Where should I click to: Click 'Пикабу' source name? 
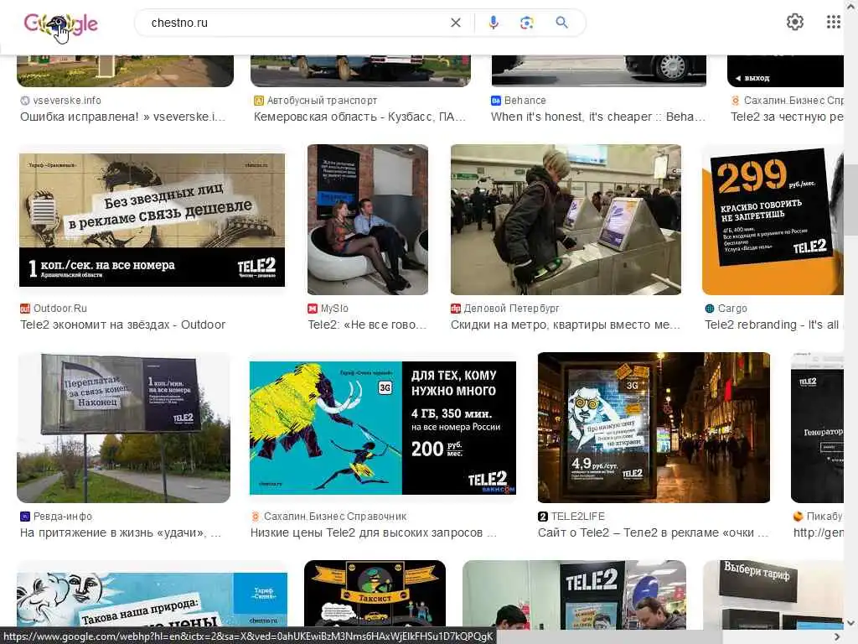coord(824,517)
